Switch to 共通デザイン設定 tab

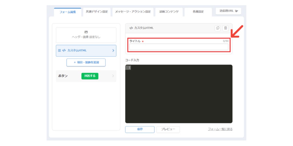[97, 12]
